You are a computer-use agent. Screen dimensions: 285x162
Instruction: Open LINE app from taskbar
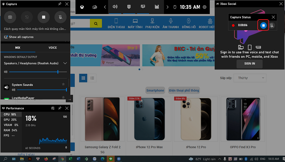[111, 159]
